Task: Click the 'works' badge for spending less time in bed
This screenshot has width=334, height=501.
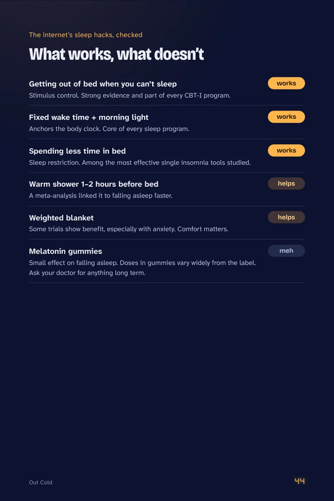Action: [x=286, y=150]
